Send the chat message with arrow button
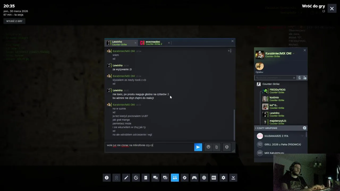 point(198,147)
